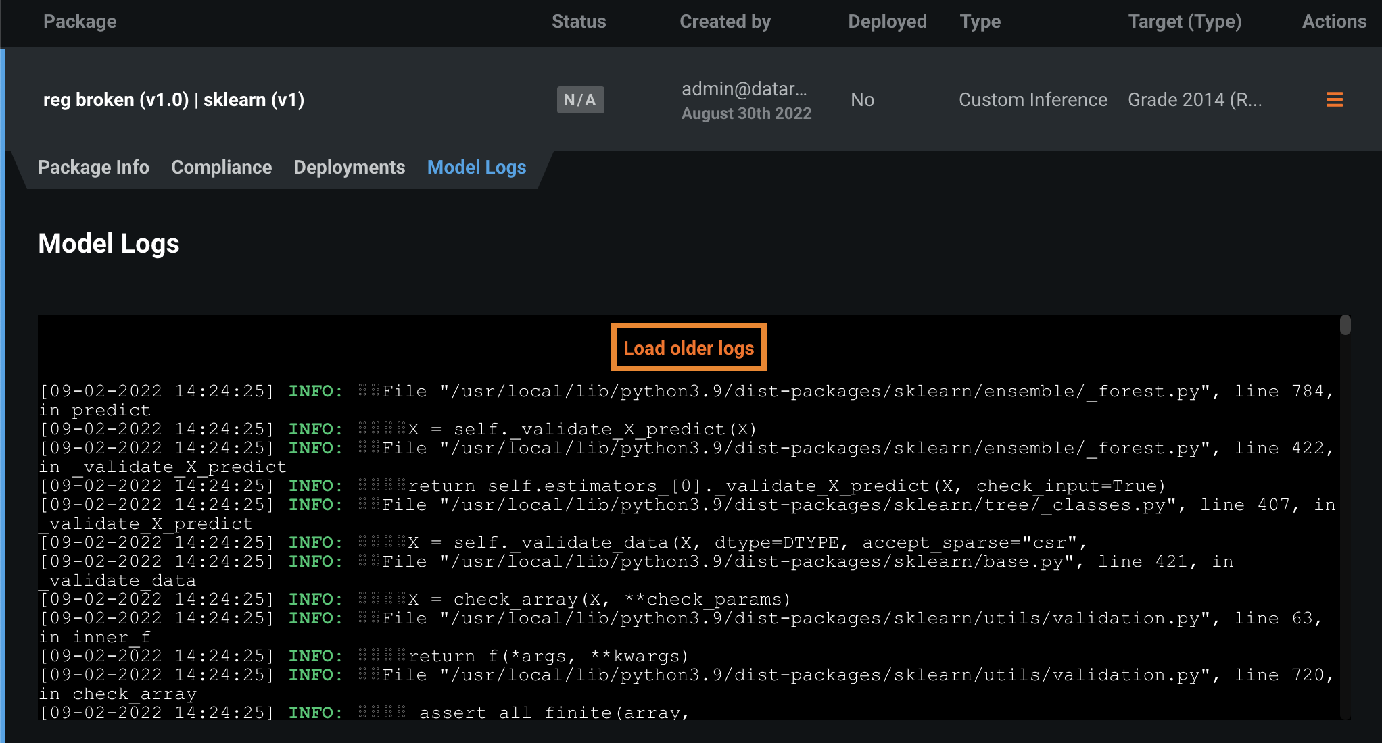This screenshot has height=743, width=1382.
Task: Click the Custom Inference type cell
Action: click(x=1032, y=100)
